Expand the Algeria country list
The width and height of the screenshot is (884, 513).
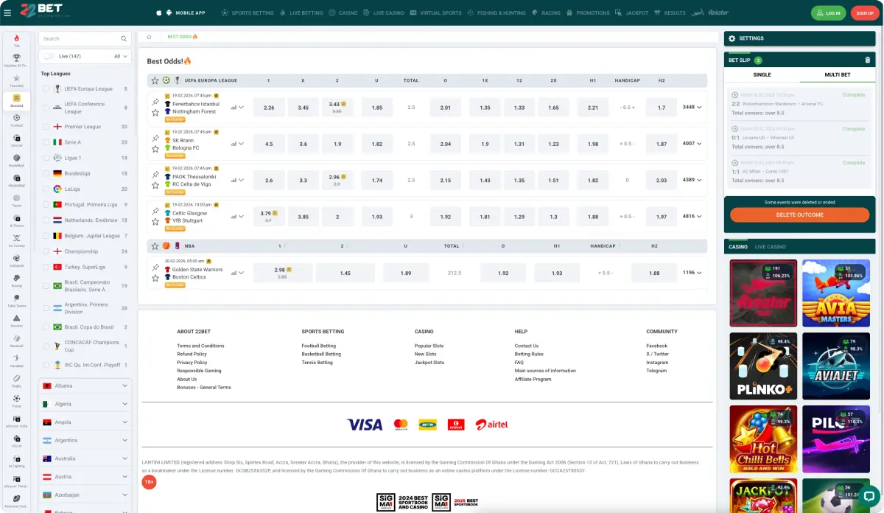click(x=85, y=404)
